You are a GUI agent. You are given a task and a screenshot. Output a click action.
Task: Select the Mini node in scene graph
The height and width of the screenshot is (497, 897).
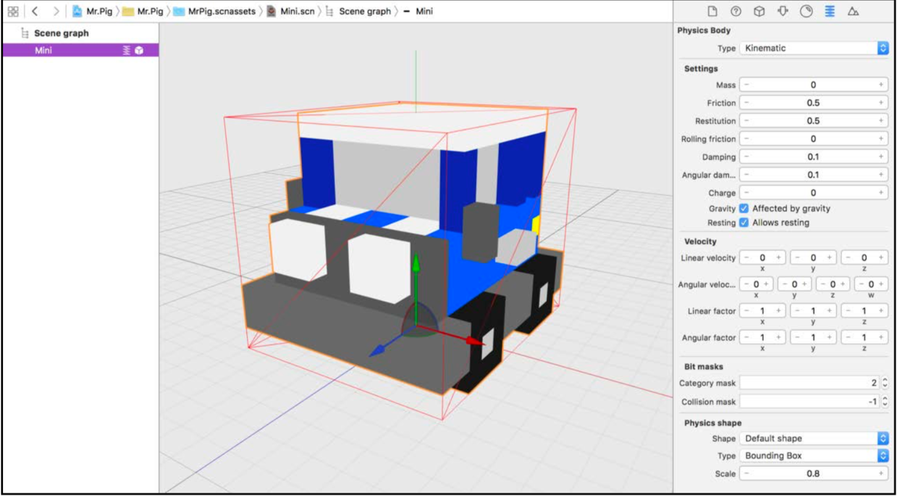pyautogui.click(x=80, y=51)
